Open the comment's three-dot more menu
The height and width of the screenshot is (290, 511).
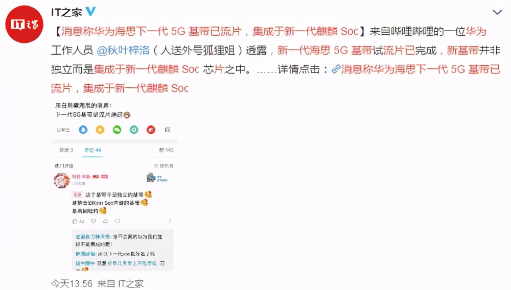170,221
